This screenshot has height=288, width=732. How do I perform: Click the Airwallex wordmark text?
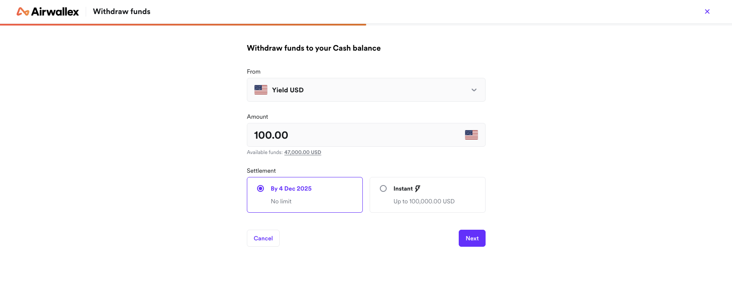point(55,11)
